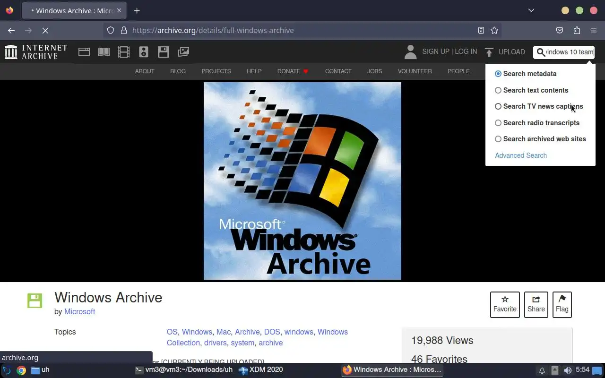Click the upload arrow icon
This screenshot has height=378, width=605.
pos(489,52)
